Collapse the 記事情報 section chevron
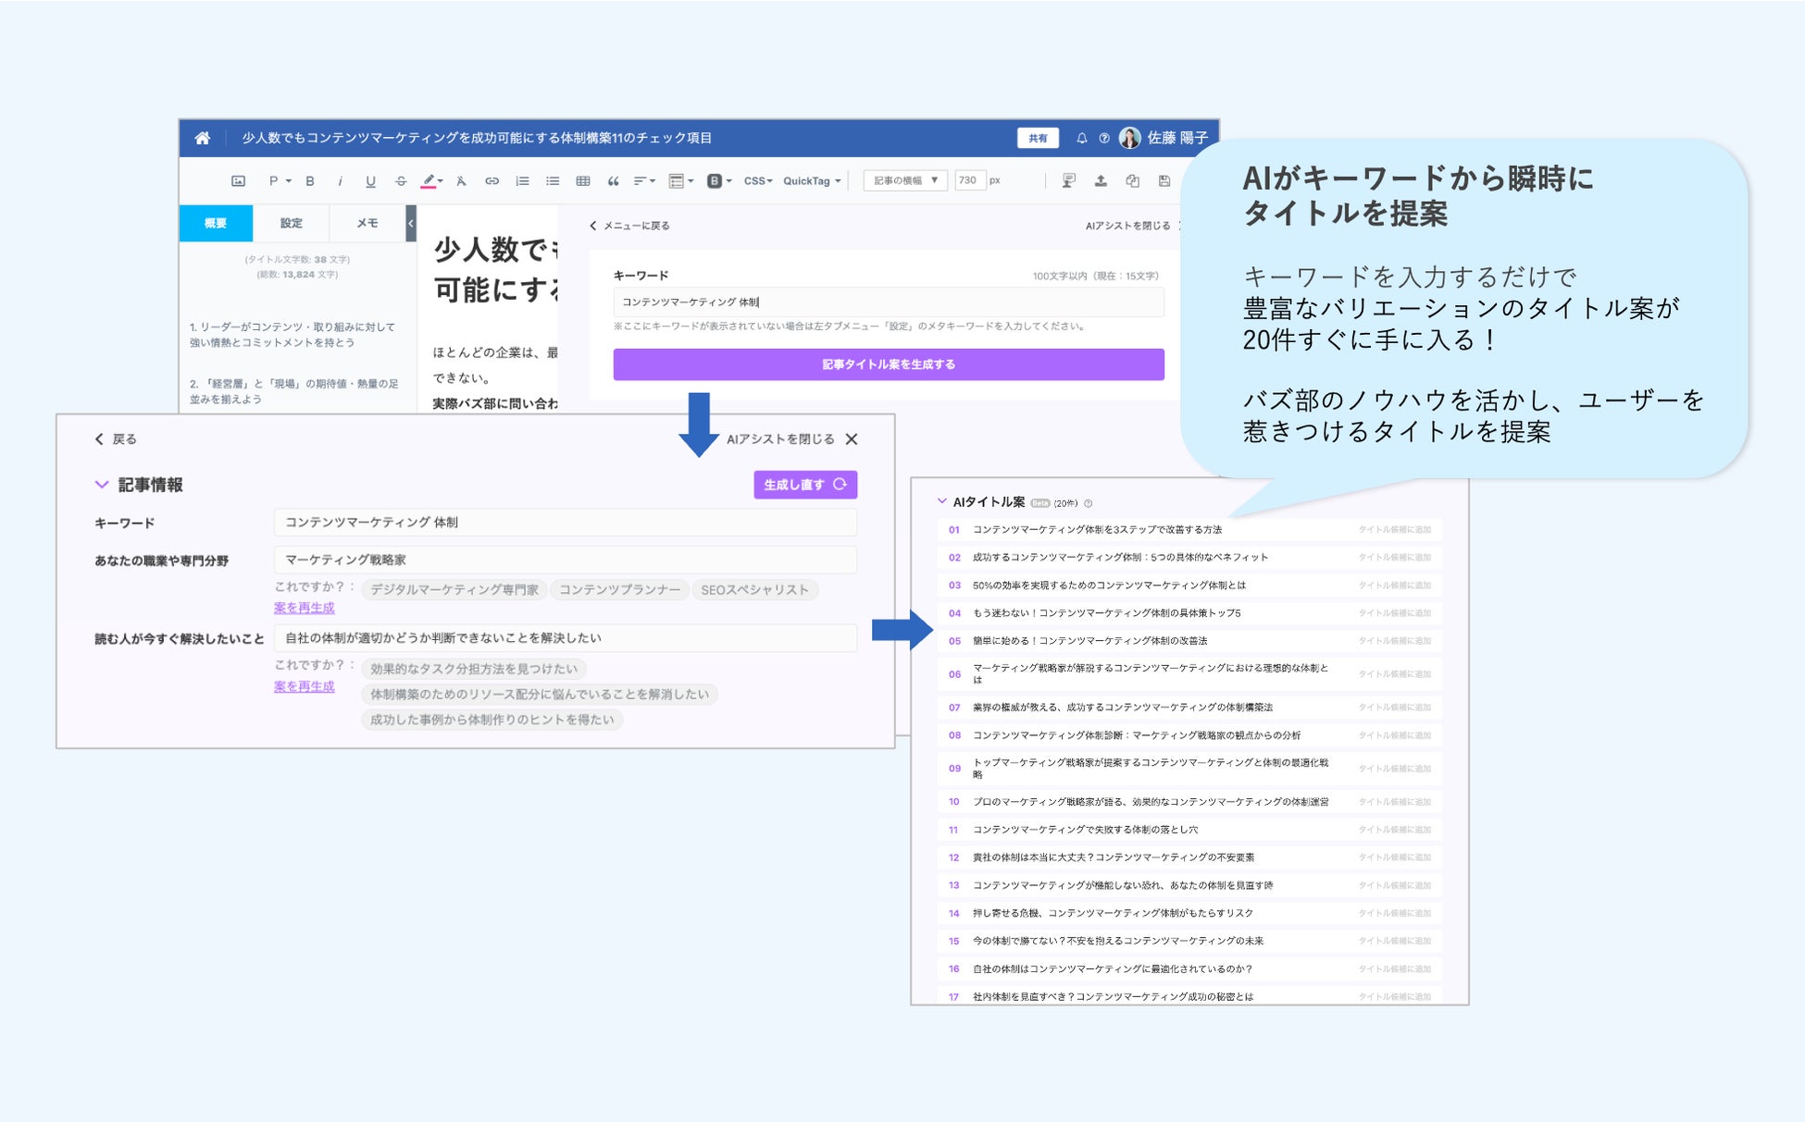The height and width of the screenshot is (1122, 1805). pos(102,485)
